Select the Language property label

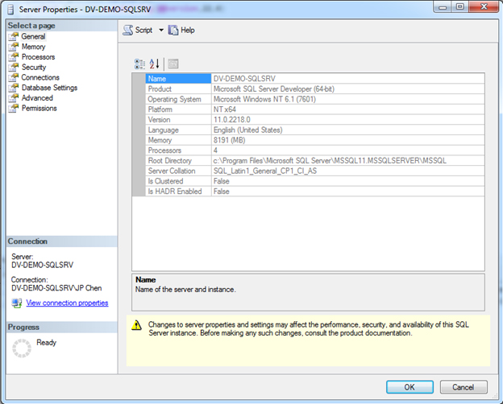point(178,130)
